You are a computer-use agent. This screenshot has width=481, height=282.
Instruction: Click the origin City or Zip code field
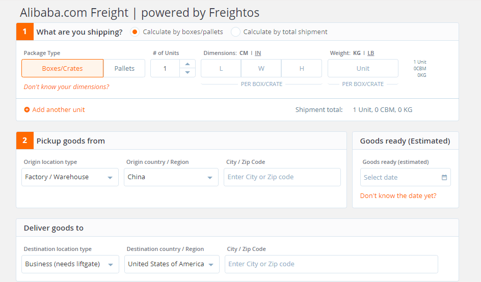point(282,177)
